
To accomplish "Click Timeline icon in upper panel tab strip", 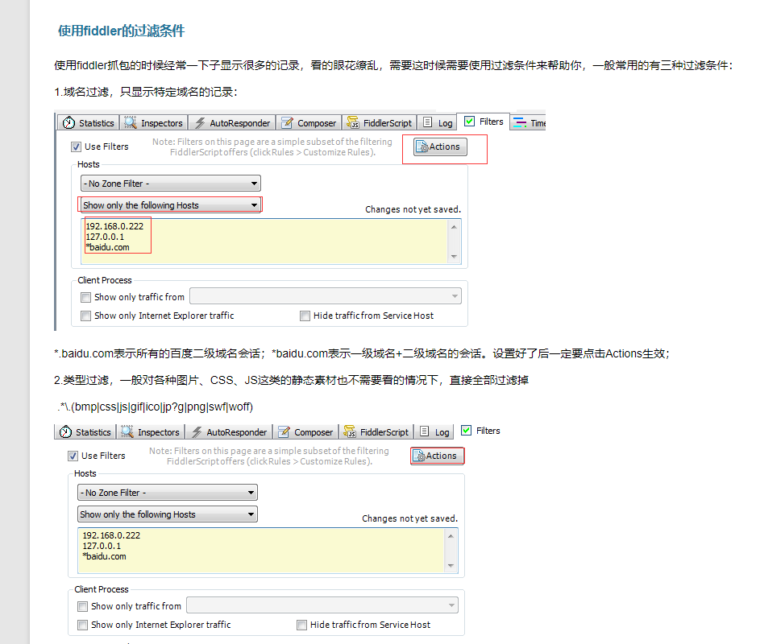I will (x=520, y=122).
